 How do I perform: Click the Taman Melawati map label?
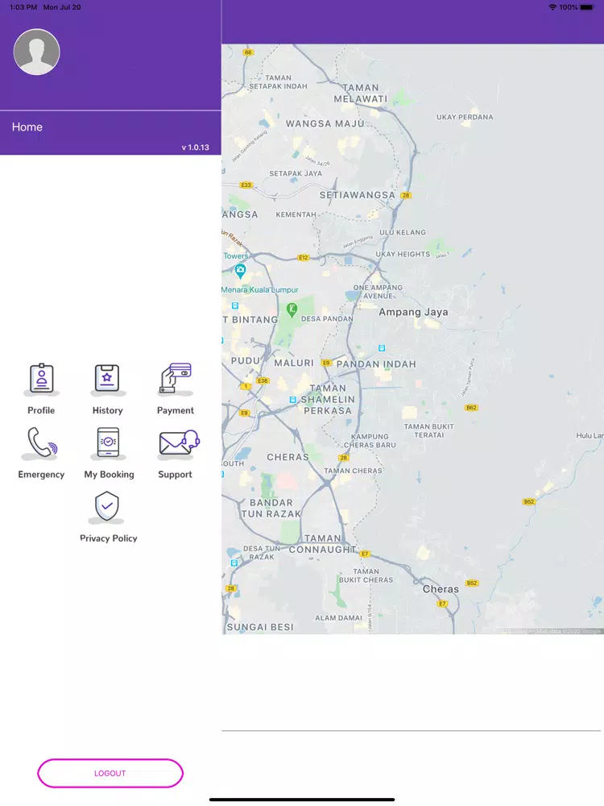(x=361, y=93)
